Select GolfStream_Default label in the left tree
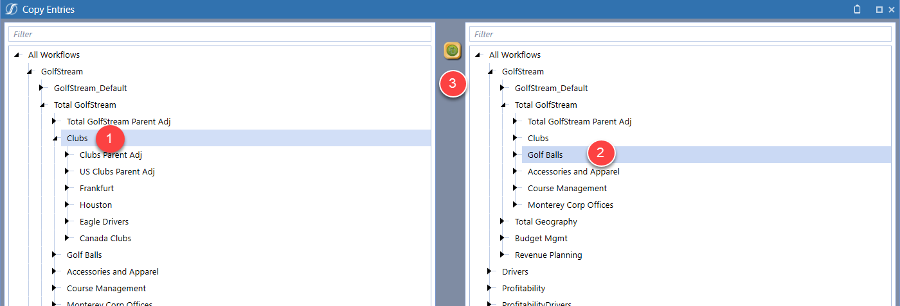Screen dimensions: 900x306 91,88
